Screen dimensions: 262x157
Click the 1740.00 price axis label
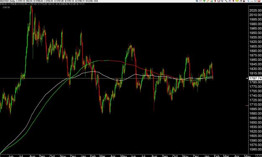(x=255, y=96)
